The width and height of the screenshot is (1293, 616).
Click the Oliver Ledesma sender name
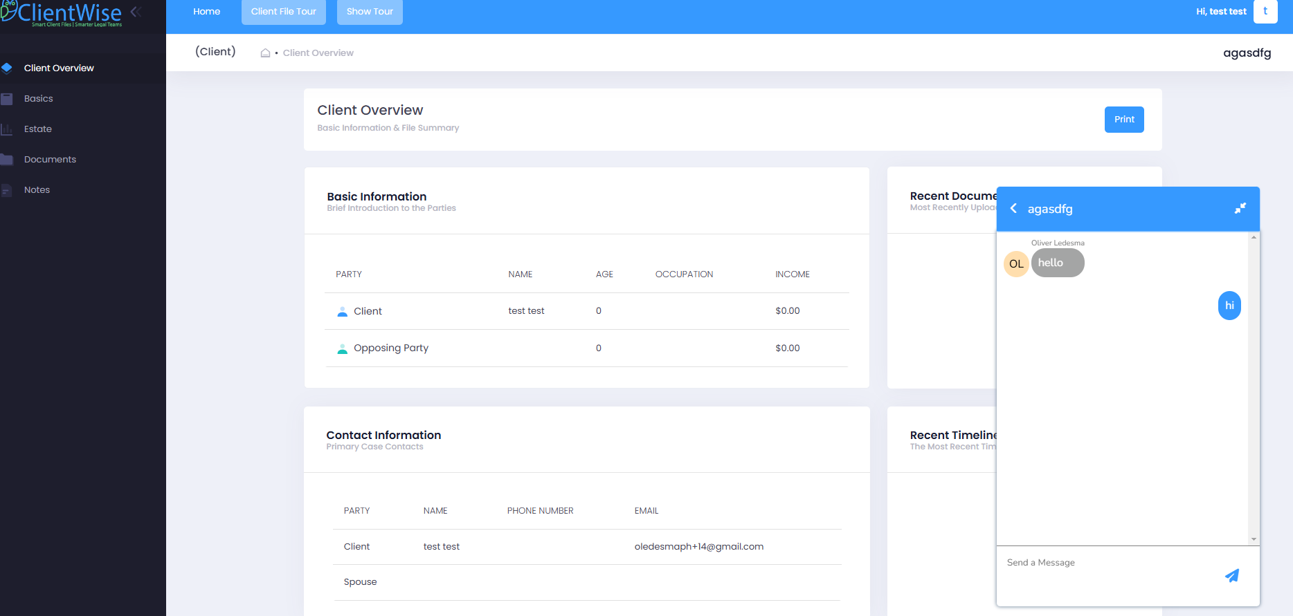tap(1058, 243)
